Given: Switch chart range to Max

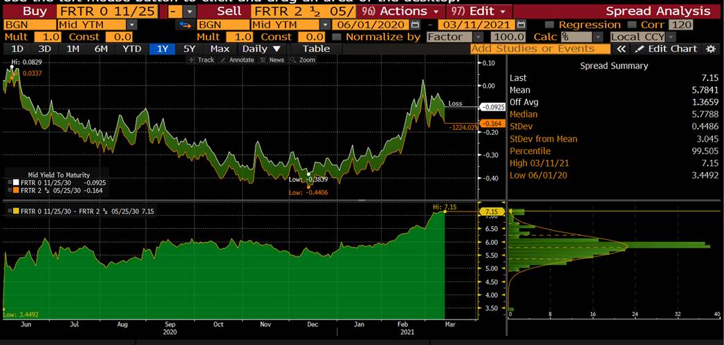Looking at the screenshot, I should click(x=219, y=48).
